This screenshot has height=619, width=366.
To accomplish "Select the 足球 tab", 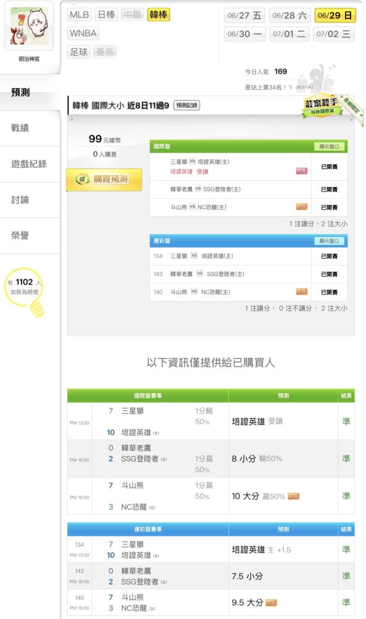I will [x=79, y=52].
